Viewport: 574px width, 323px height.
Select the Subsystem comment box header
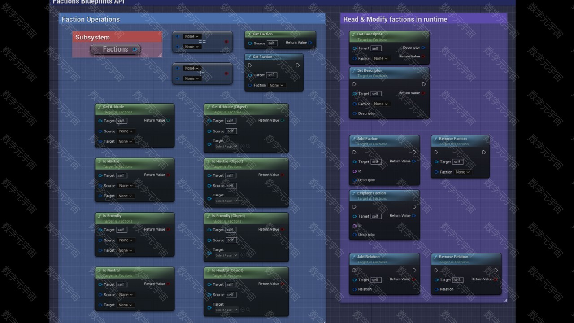[117, 37]
